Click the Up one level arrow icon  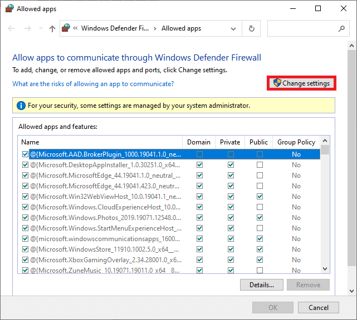[x=52, y=28]
